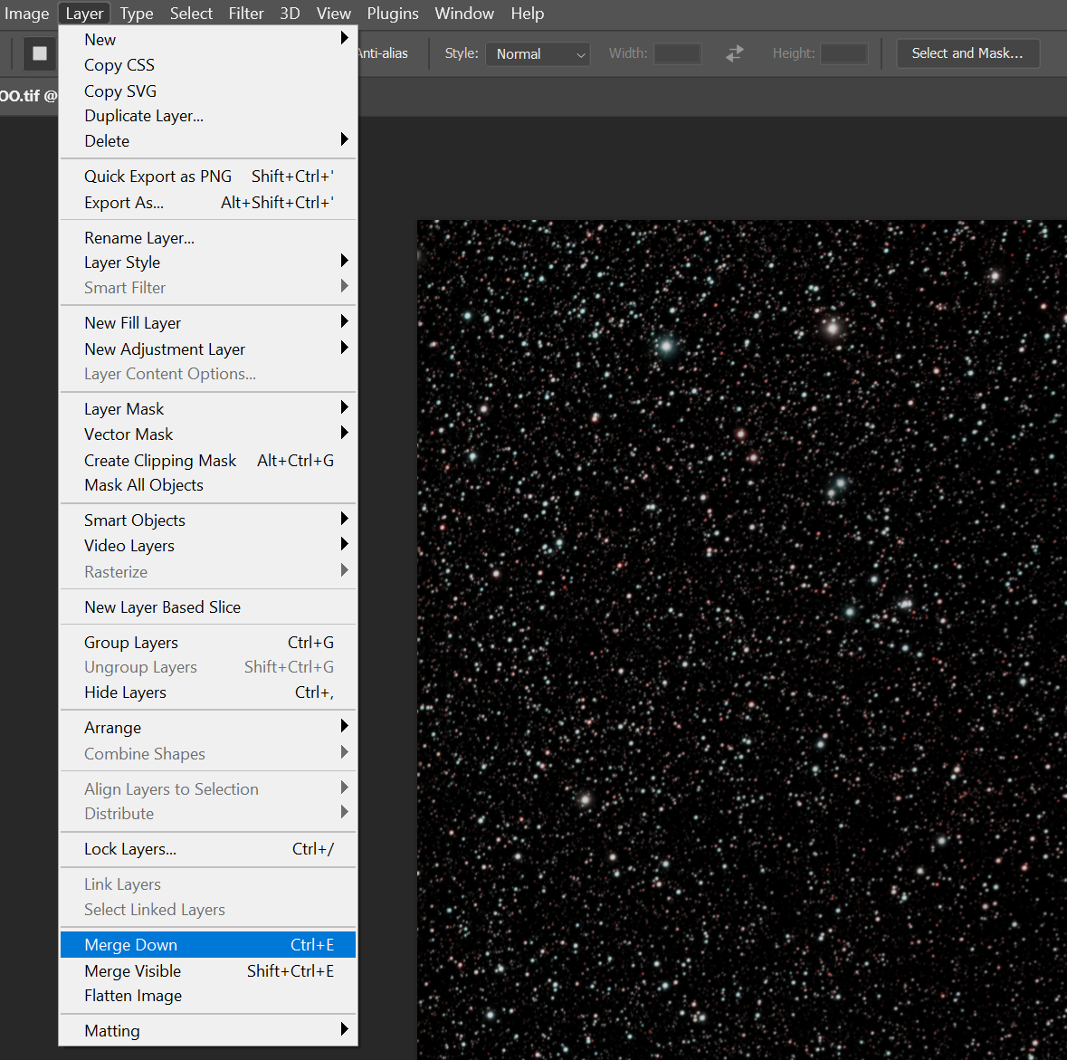Screen dimensions: 1067x1060
Task: Expand the Vector Mask submenu
Action: pos(208,435)
